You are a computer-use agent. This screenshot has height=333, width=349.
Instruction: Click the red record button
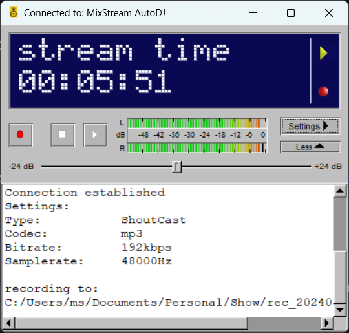click(x=21, y=135)
